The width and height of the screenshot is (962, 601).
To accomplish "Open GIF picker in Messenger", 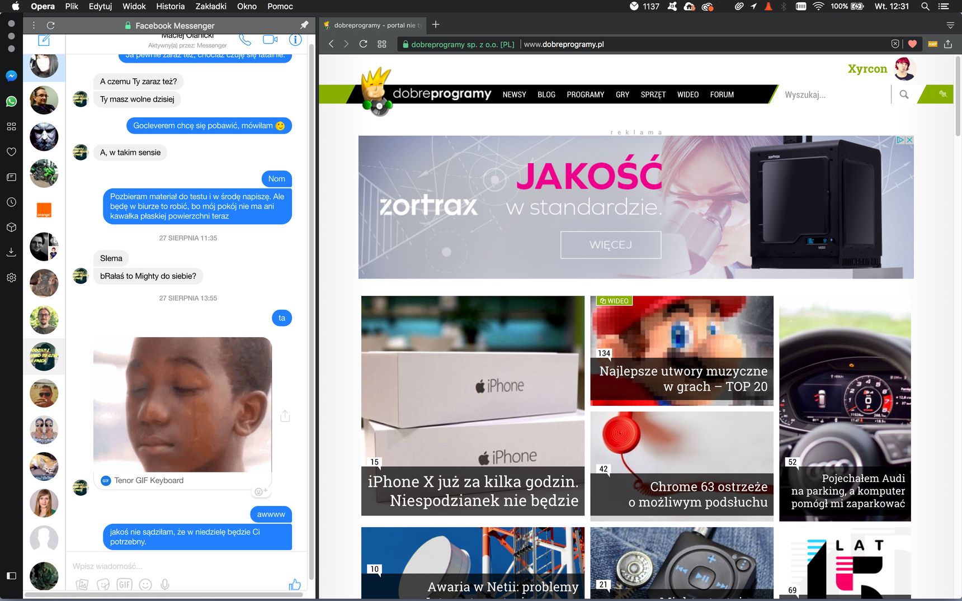I will pyautogui.click(x=124, y=585).
